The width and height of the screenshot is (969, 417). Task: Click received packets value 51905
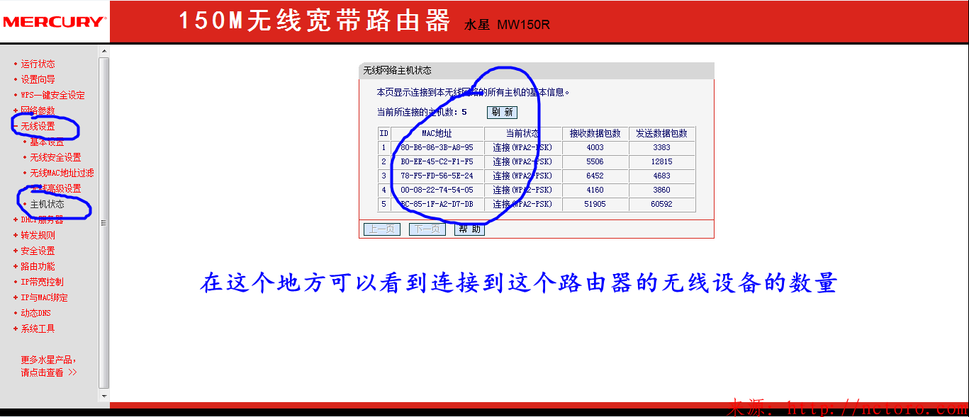595,204
